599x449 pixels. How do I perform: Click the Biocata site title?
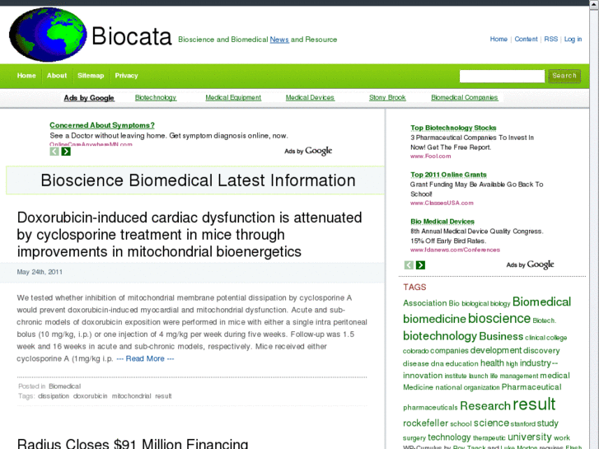[131, 36]
